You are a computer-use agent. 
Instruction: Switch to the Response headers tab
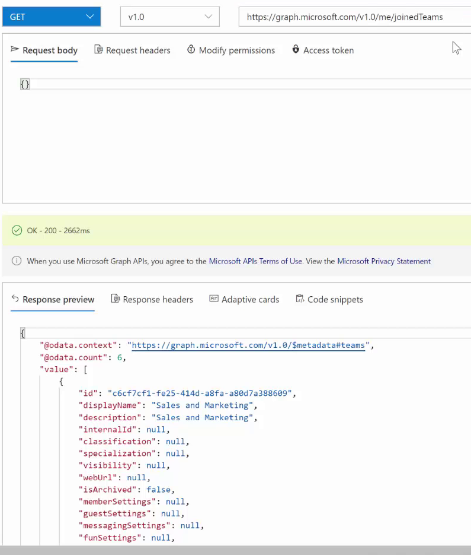pos(152,299)
